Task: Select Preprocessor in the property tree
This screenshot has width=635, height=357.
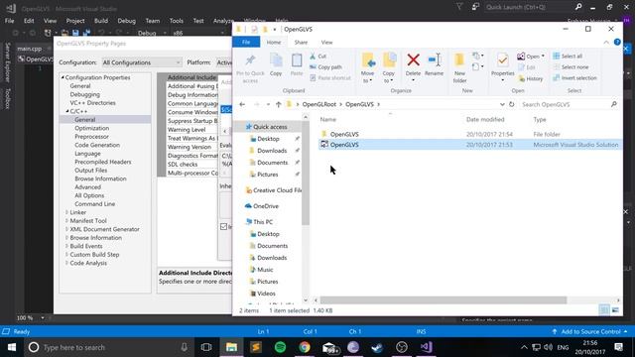Action: [91, 137]
